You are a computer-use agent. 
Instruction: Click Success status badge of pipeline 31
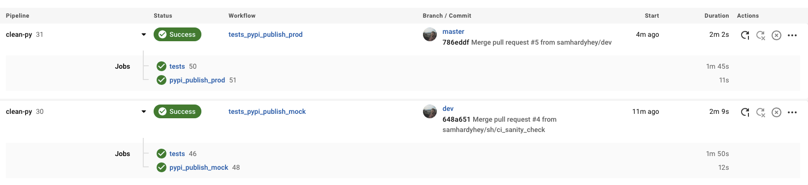pos(177,34)
